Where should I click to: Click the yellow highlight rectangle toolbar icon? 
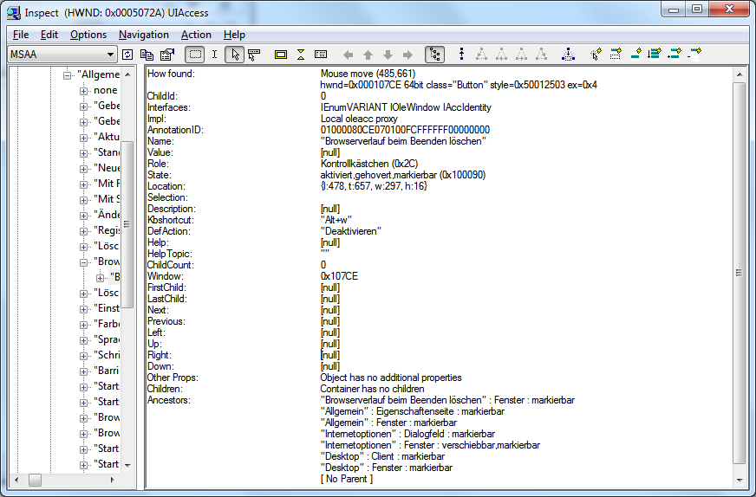click(x=281, y=55)
